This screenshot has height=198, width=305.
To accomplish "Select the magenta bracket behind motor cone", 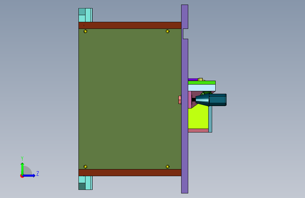I will coord(190,100).
